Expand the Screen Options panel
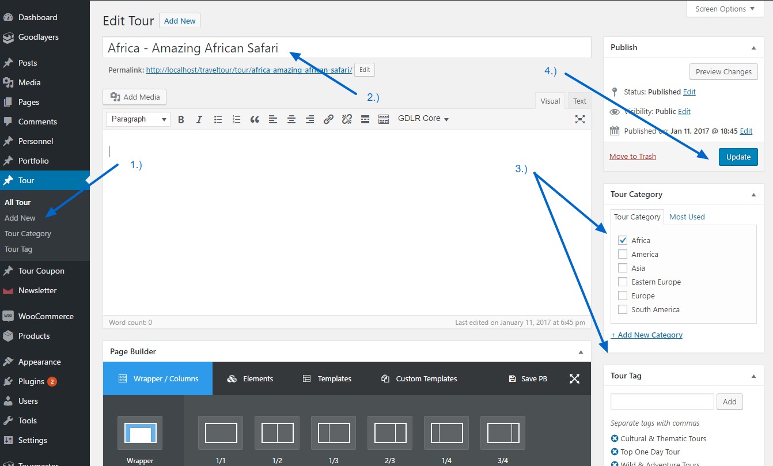This screenshot has width=773, height=466. [725, 9]
